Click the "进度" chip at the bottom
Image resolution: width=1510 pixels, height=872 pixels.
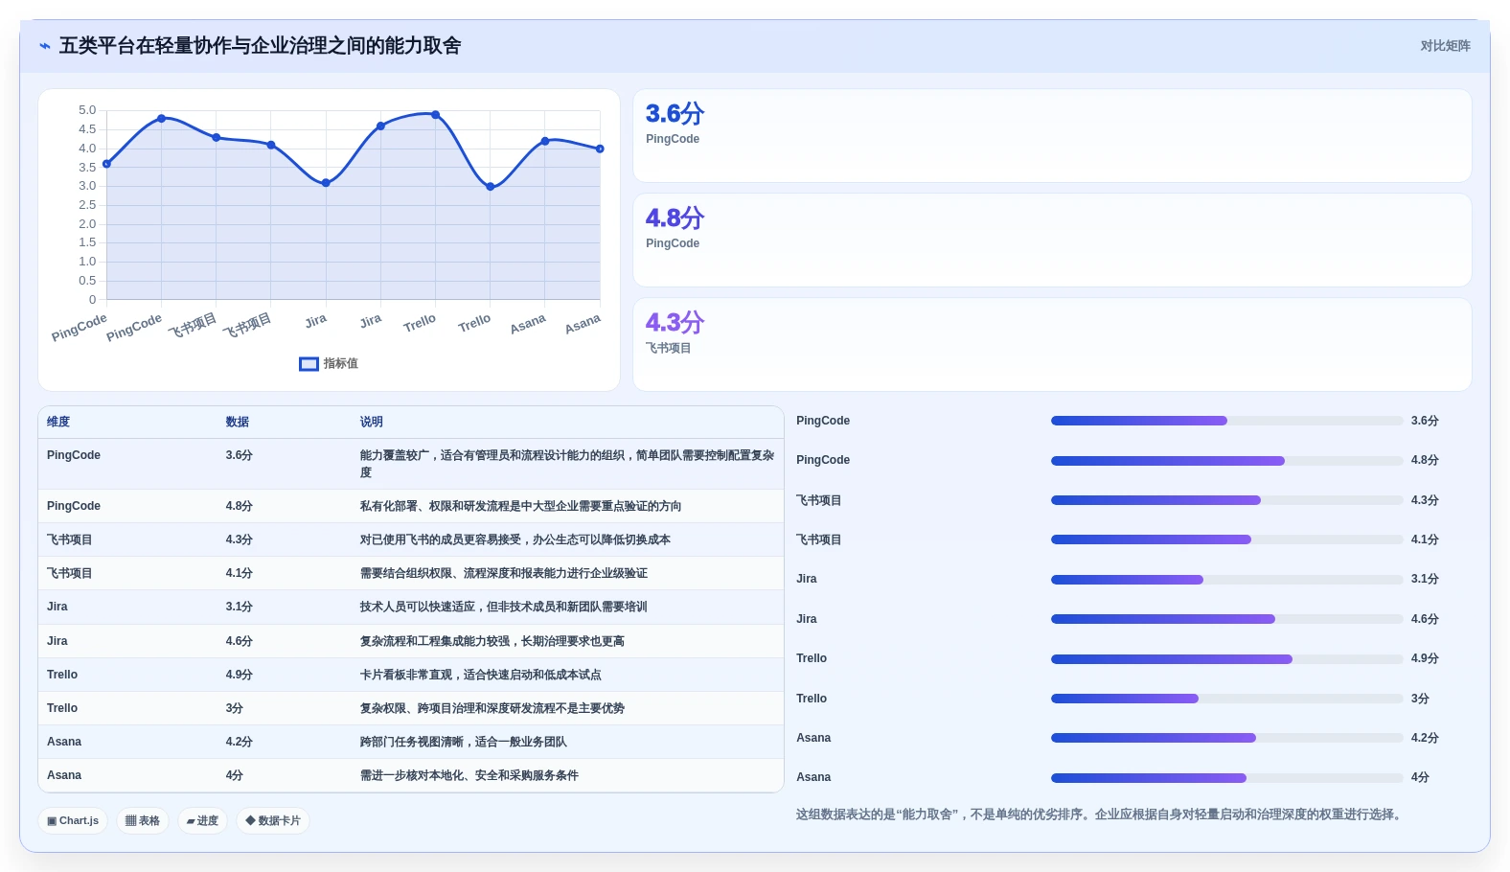coord(203,821)
